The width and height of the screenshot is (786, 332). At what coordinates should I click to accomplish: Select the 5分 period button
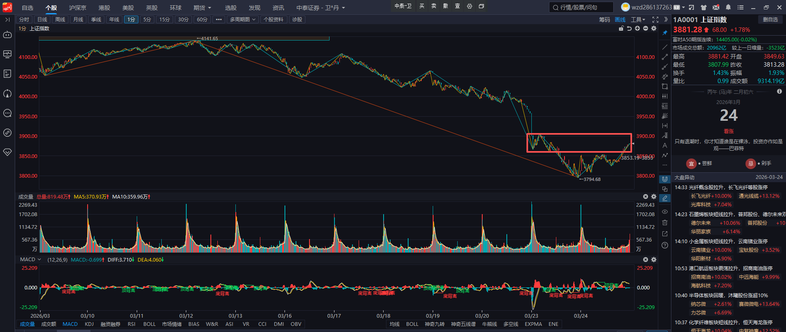(x=147, y=20)
